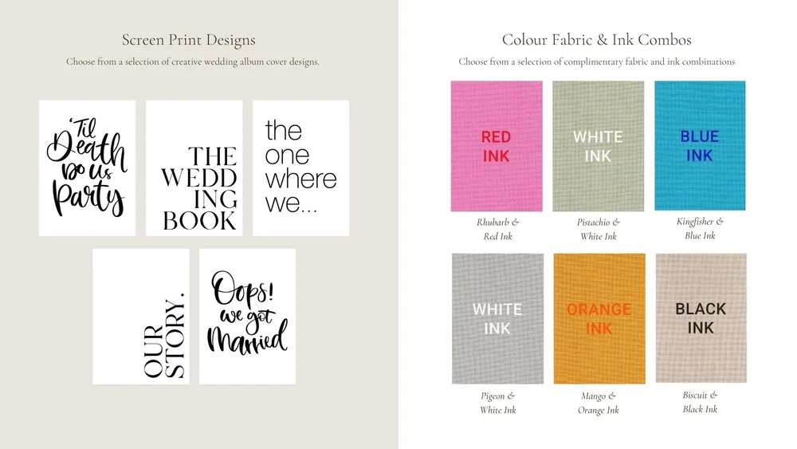The height and width of the screenshot is (449, 797).
Task: Select the Rhubarb pink fabric swatch
Action: pyautogui.click(x=497, y=146)
